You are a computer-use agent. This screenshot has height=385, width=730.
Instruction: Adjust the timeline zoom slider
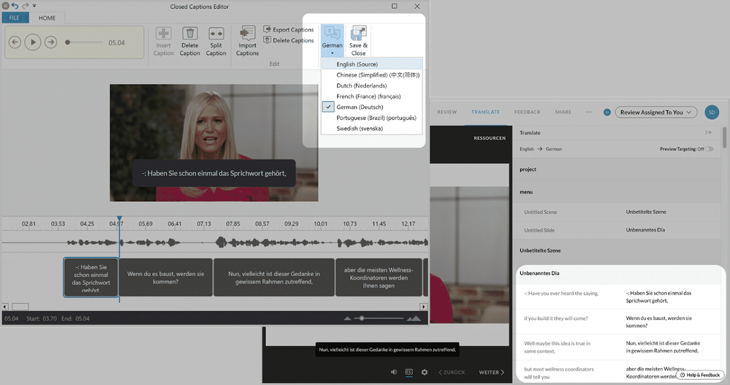(360, 319)
